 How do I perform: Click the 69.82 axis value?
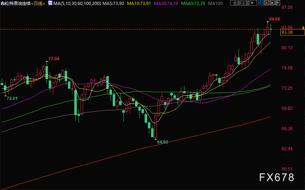click(x=287, y=108)
